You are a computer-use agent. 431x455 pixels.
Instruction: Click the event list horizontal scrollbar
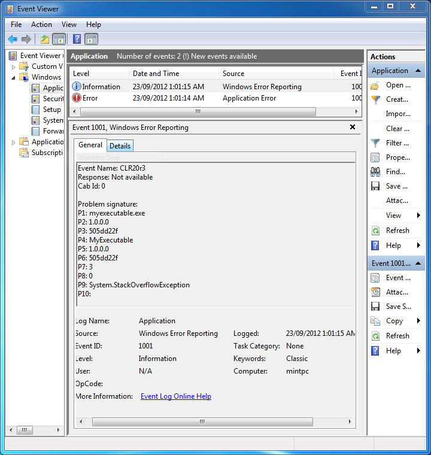click(x=198, y=111)
